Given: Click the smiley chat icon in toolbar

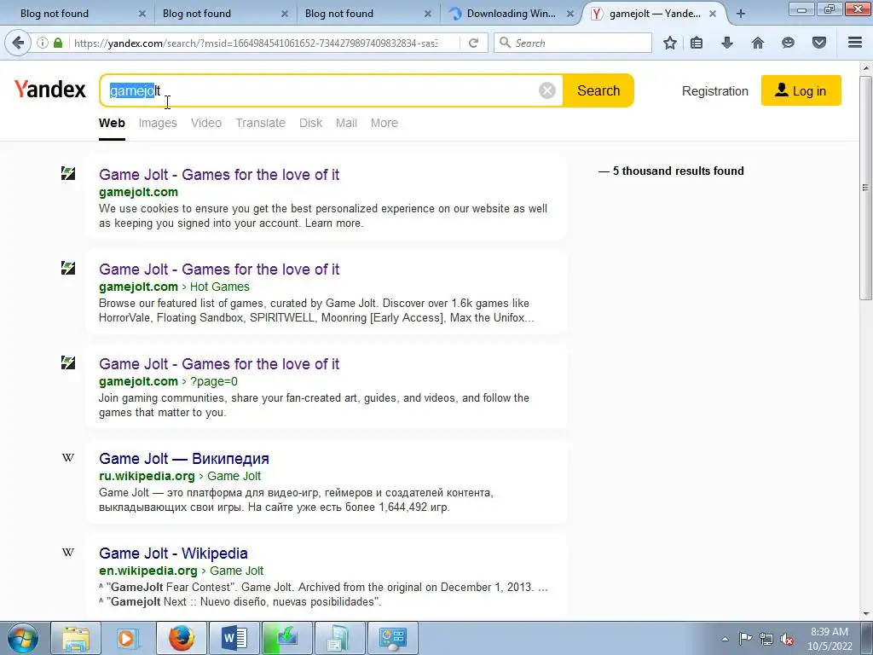Looking at the screenshot, I should (788, 43).
